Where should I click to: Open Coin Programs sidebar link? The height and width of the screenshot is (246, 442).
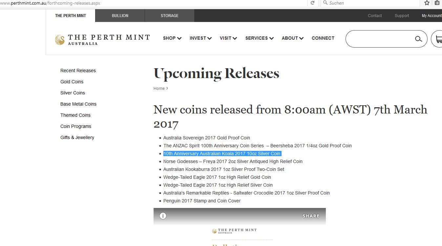click(76, 126)
